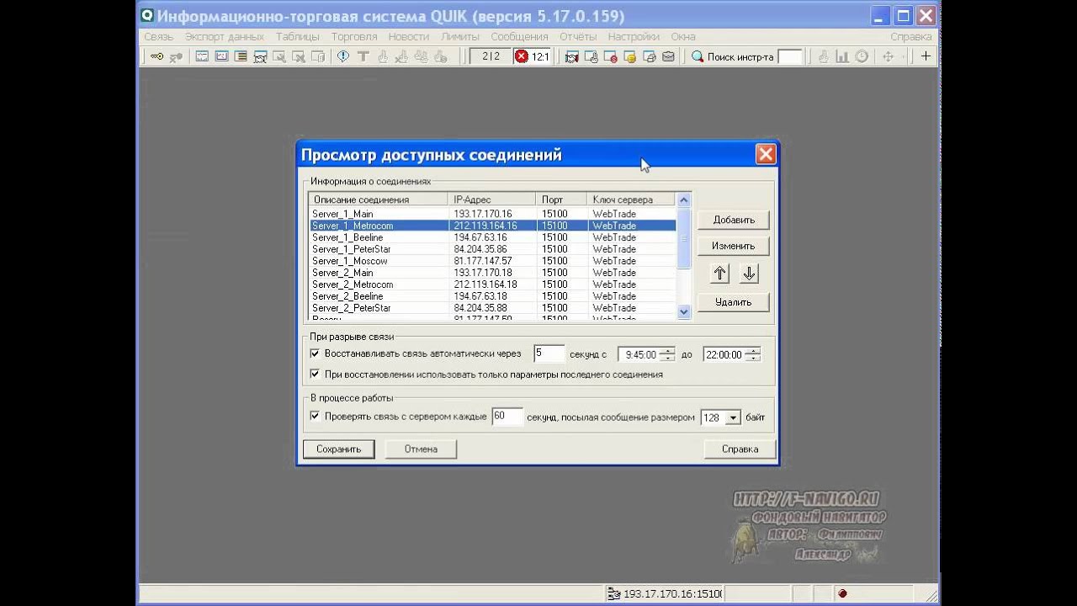Click connections list scrollbar up arrow
1077x606 pixels.
[683, 200]
